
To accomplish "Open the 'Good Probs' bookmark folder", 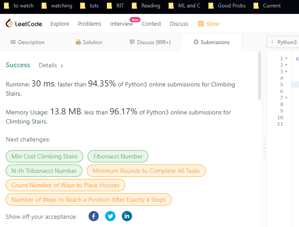I will (x=227, y=6).
